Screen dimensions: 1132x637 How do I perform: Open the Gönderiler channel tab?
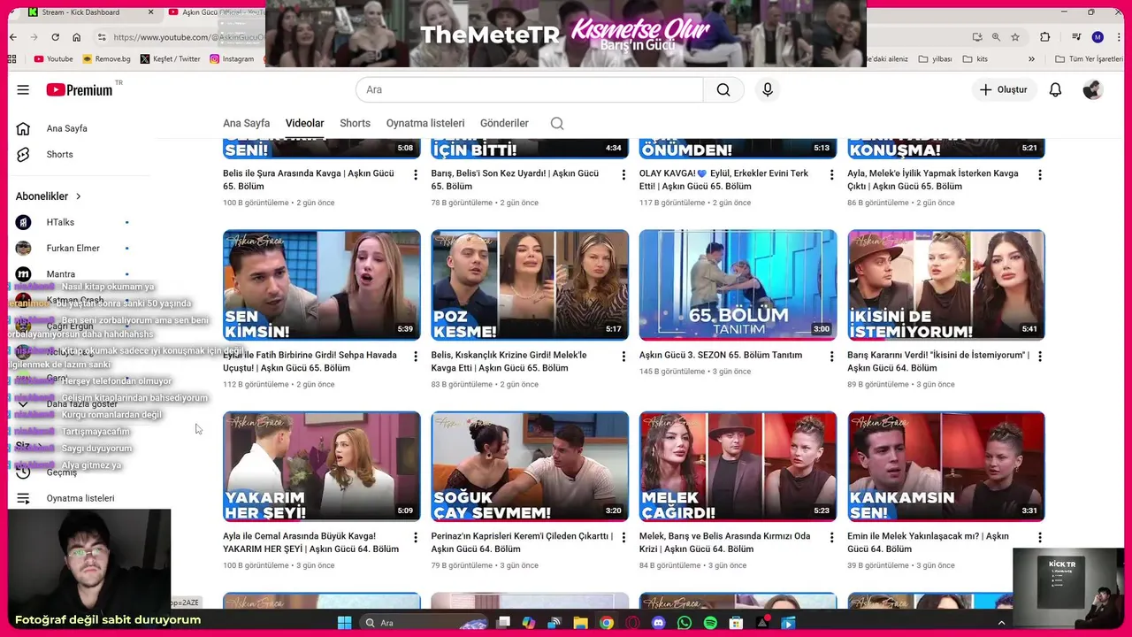504,123
